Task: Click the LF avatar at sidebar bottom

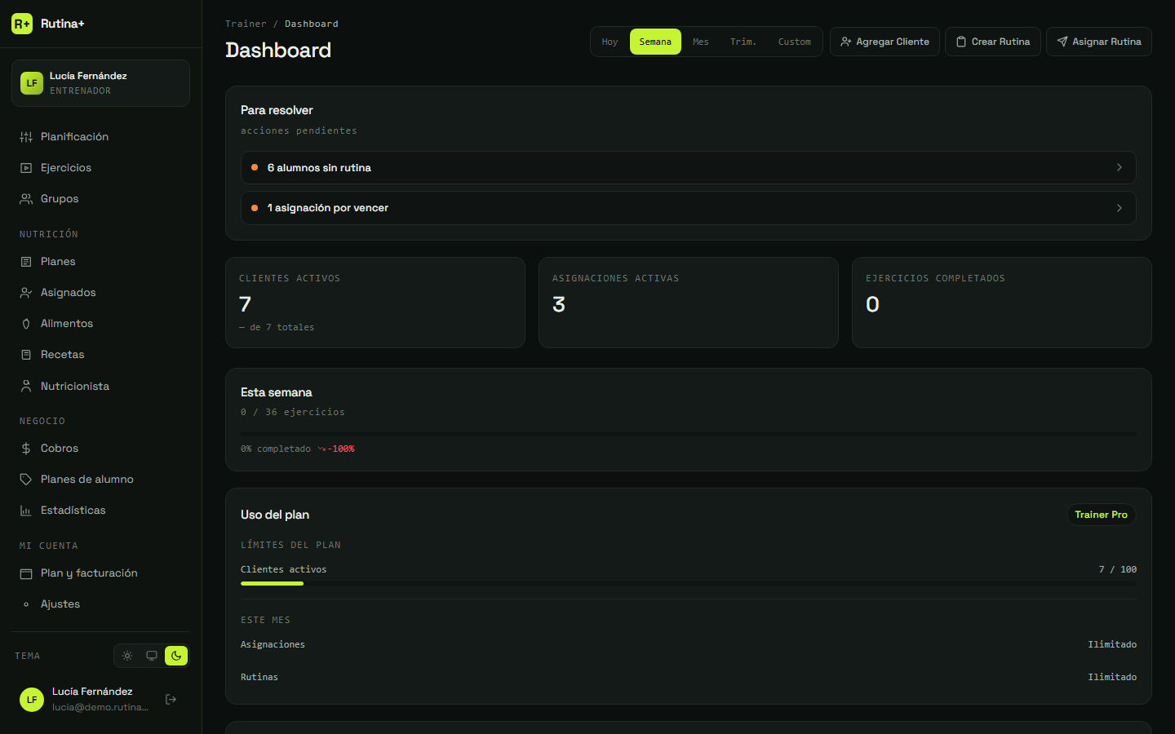Action: pos(32,700)
